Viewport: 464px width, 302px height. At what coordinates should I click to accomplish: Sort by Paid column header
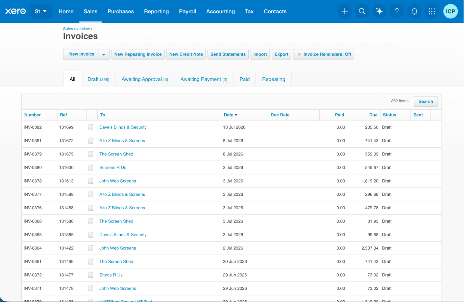tap(339, 115)
